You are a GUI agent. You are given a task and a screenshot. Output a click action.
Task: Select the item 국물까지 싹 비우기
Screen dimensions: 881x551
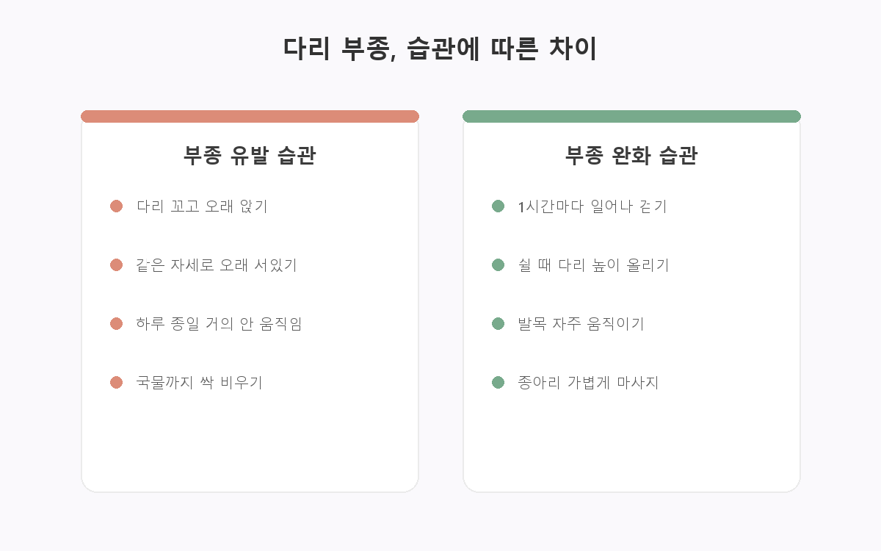[x=200, y=383]
